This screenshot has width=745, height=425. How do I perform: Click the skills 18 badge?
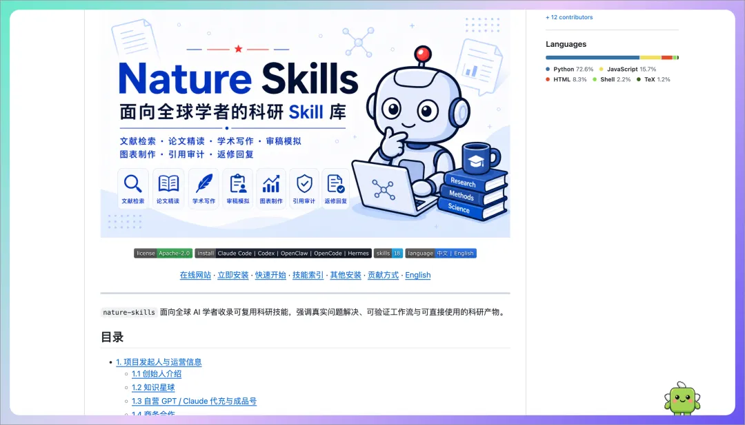pyautogui.click(x=388, y=253)
